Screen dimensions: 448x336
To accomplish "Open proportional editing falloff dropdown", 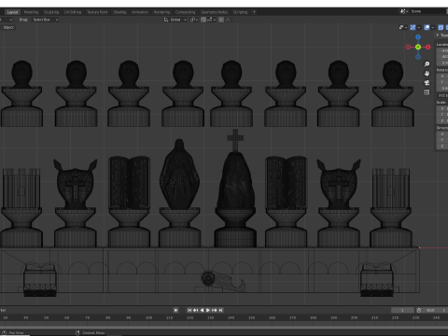I will coord(229,20).
